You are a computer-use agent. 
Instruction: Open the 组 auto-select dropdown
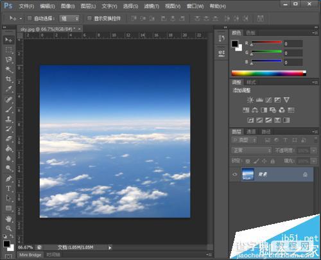[x=69, y=19]
